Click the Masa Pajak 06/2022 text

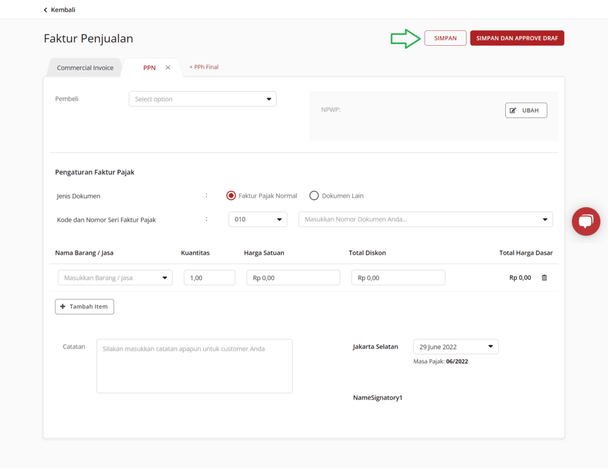click(x=441, y=361)
